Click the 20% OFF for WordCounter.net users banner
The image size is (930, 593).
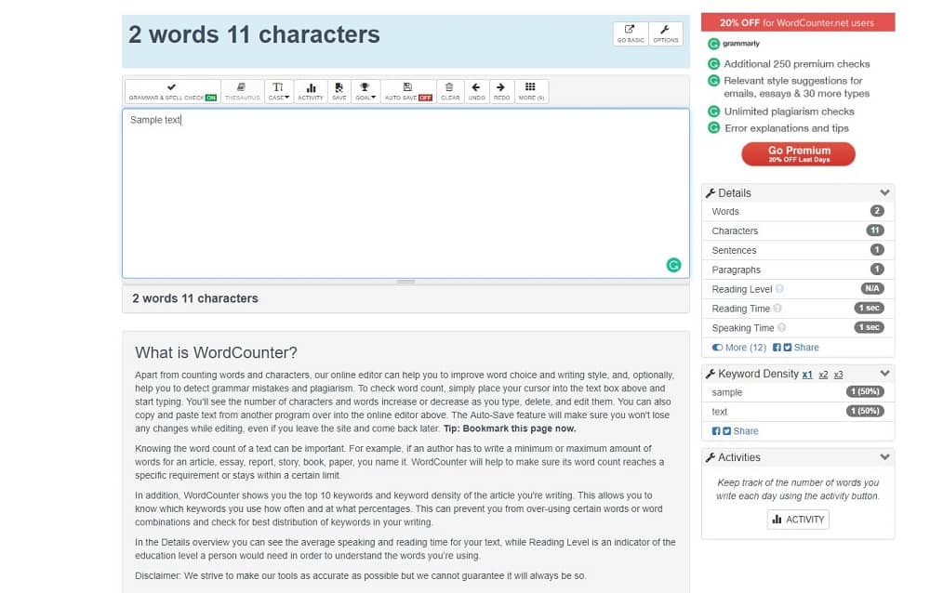click(x=798, y=22)
